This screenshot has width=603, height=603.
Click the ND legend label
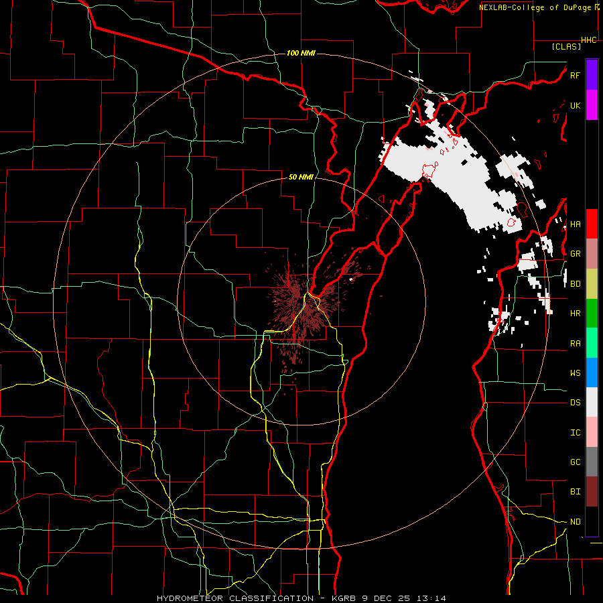click(x=575, y=522)
